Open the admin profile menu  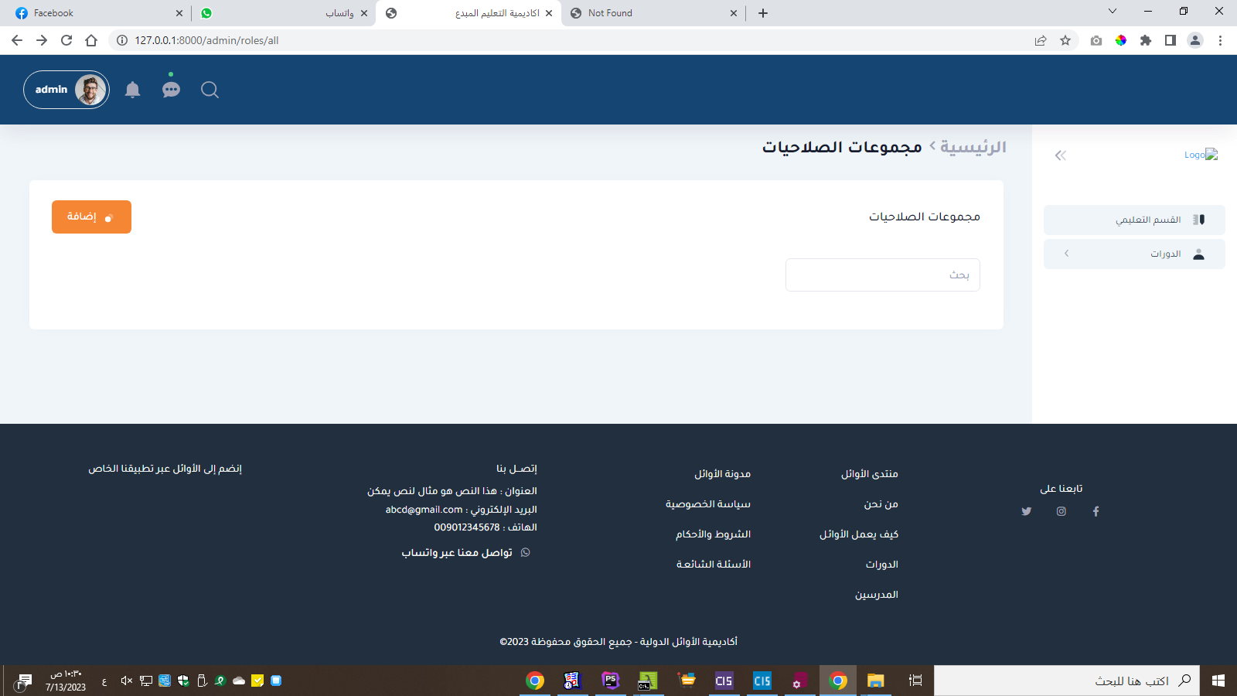tap(66, 90)
